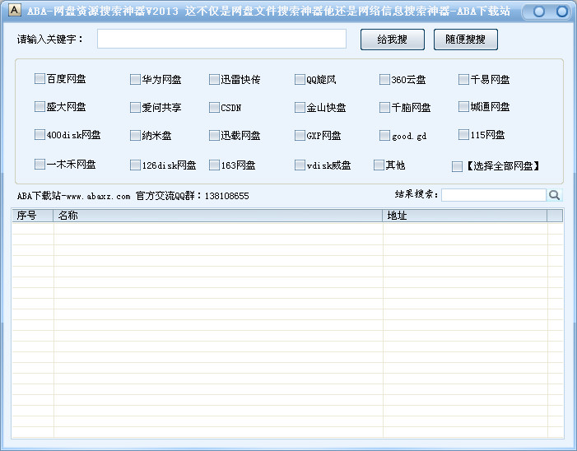Enable the 360云盘 checkbox
The width and height of the screenshot is (577, 451).
pyautogui.click(x=384, y=80)
